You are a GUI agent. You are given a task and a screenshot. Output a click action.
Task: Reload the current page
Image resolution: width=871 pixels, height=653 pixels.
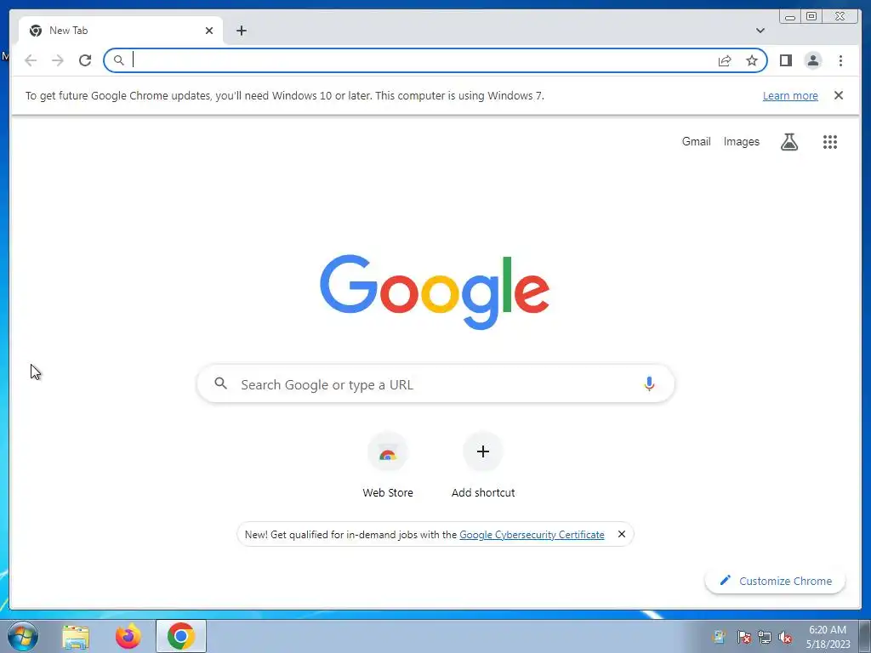click(85, 60)
